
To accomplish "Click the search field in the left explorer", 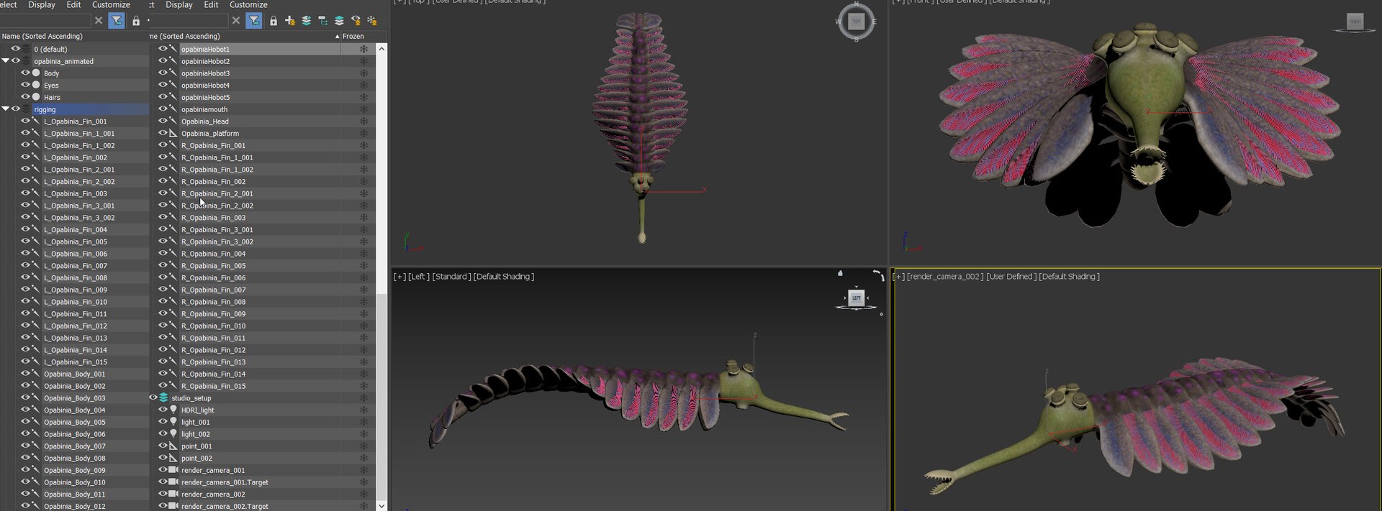I will (x=45, y=21).
